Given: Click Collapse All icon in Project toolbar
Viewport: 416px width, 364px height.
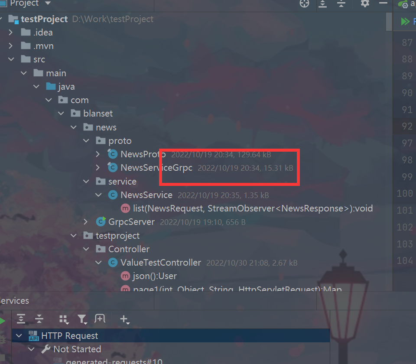Looking at the screenshot, I should [x=341, y=4].
